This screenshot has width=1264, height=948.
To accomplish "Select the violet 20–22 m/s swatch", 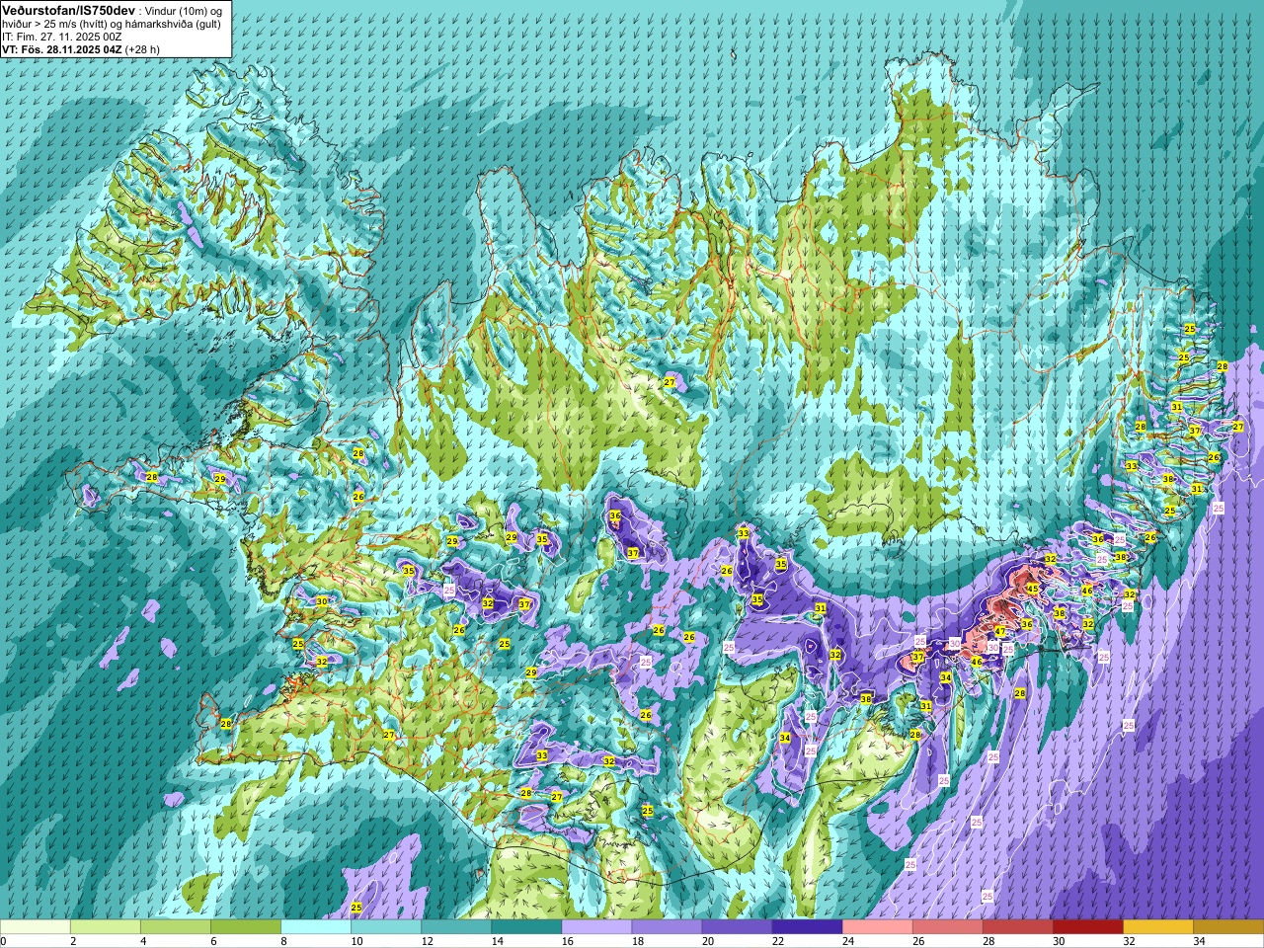I will point(737,927).
